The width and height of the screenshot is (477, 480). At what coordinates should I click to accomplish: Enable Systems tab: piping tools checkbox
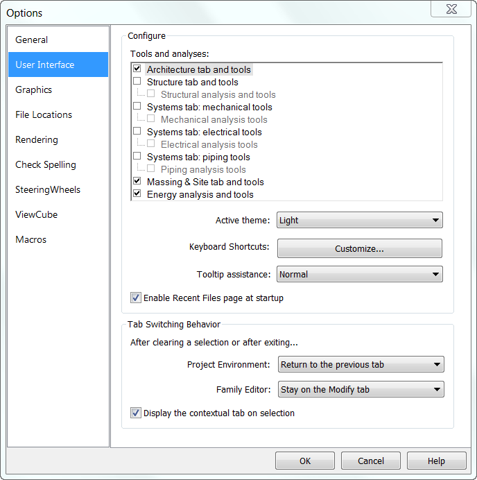137,156
